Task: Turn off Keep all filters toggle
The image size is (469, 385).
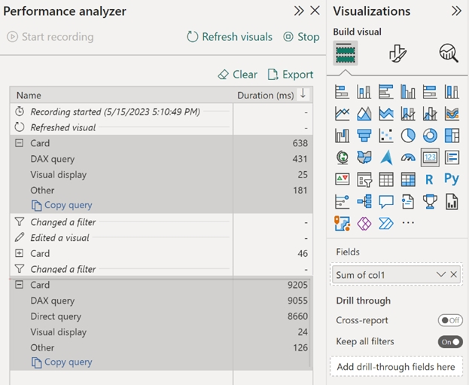Action: tap(450, 342)
